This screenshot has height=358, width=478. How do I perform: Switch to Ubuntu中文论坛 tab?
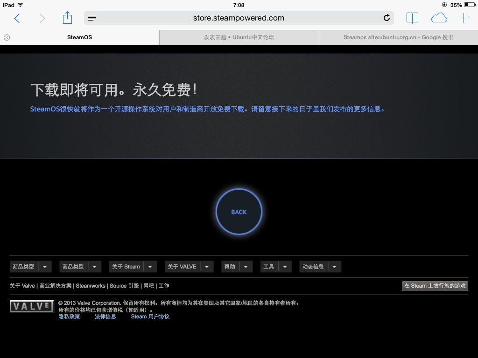click(239, 37)
